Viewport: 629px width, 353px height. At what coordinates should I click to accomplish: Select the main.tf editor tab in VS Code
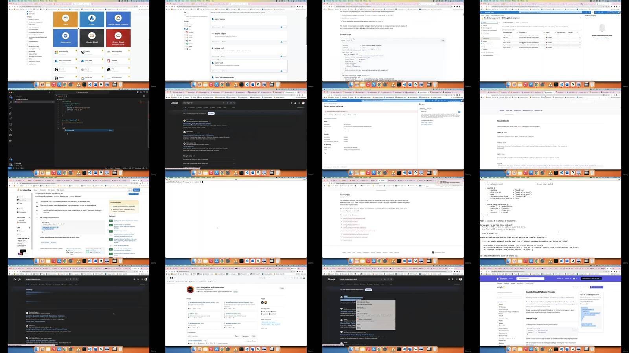(x=61, y=96)
